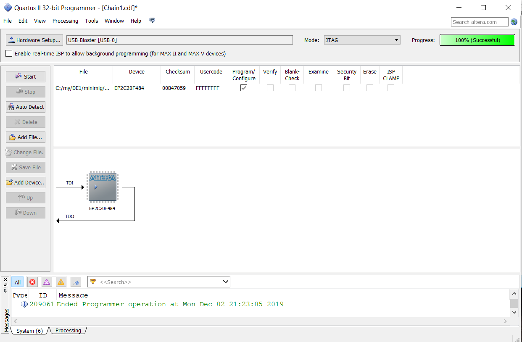Float the Messages panel with undock icon
522x342 pixels.
click(x=5, y=285)
